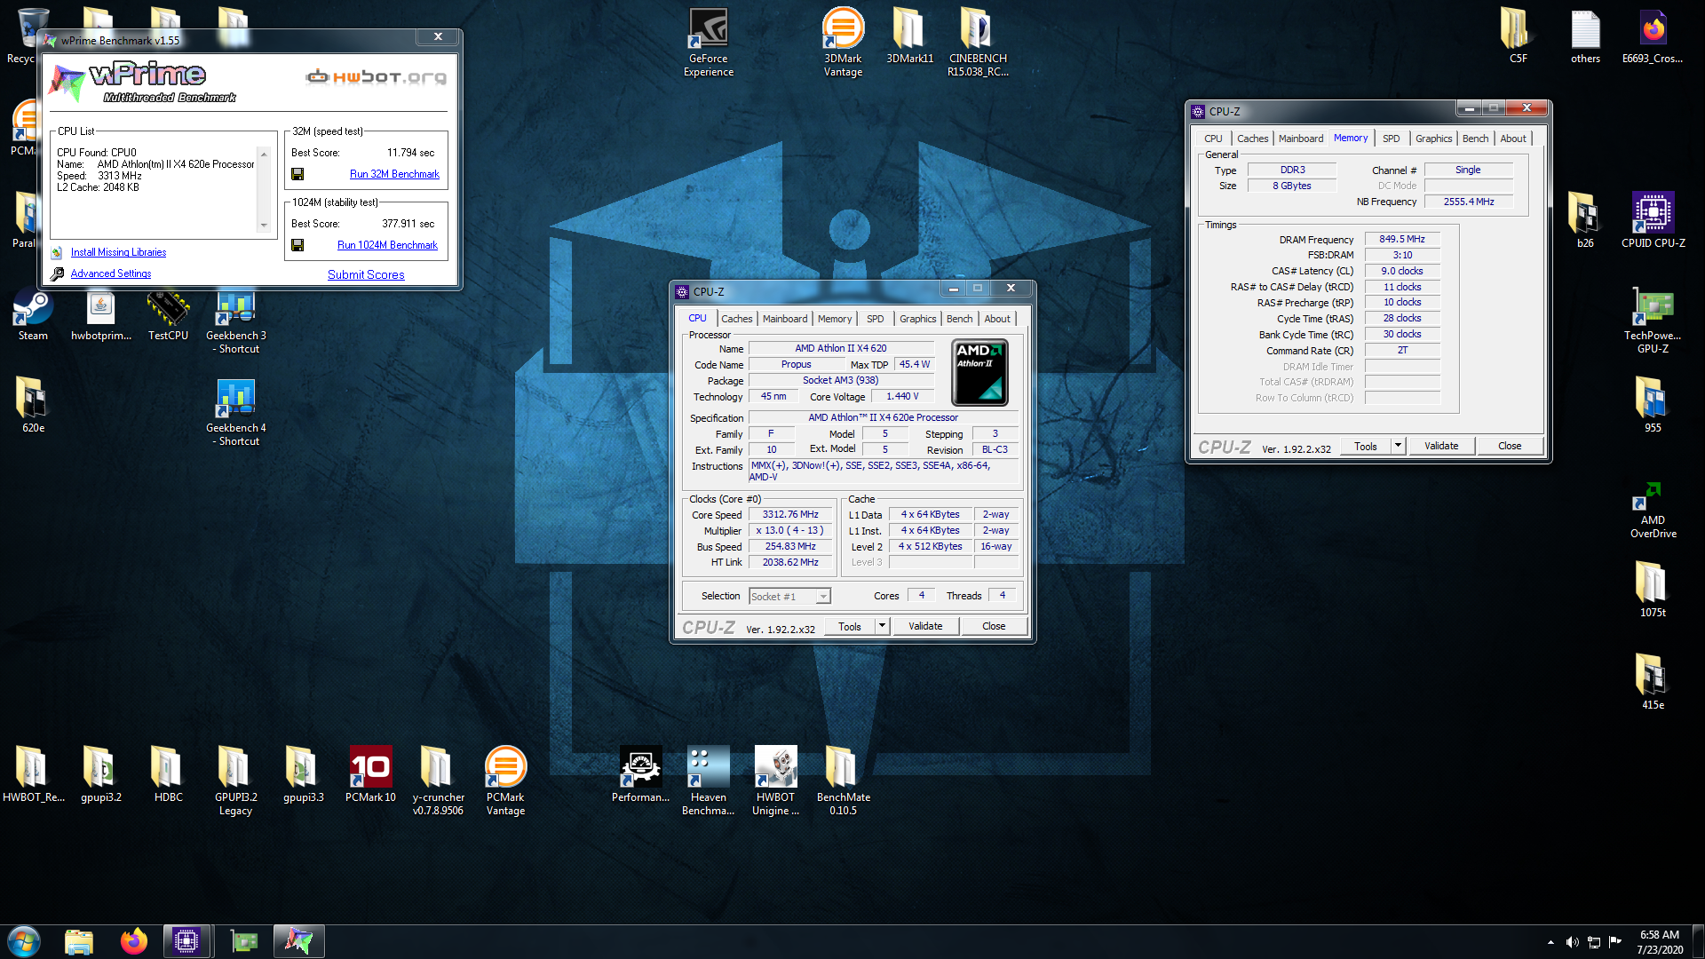Open the C5F folder icon
The height and width of the screenshot is (959, 1705).
click(1518, 36)
